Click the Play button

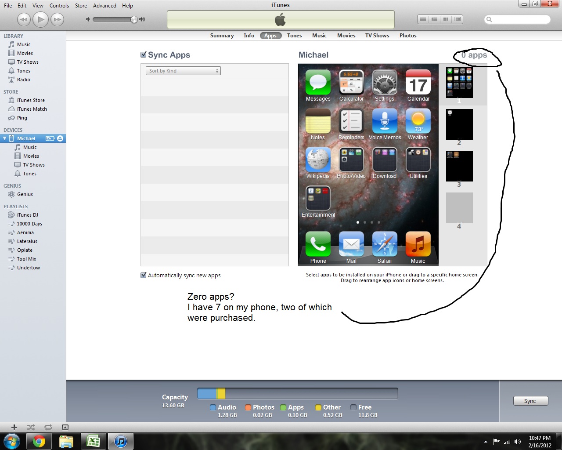40,19
